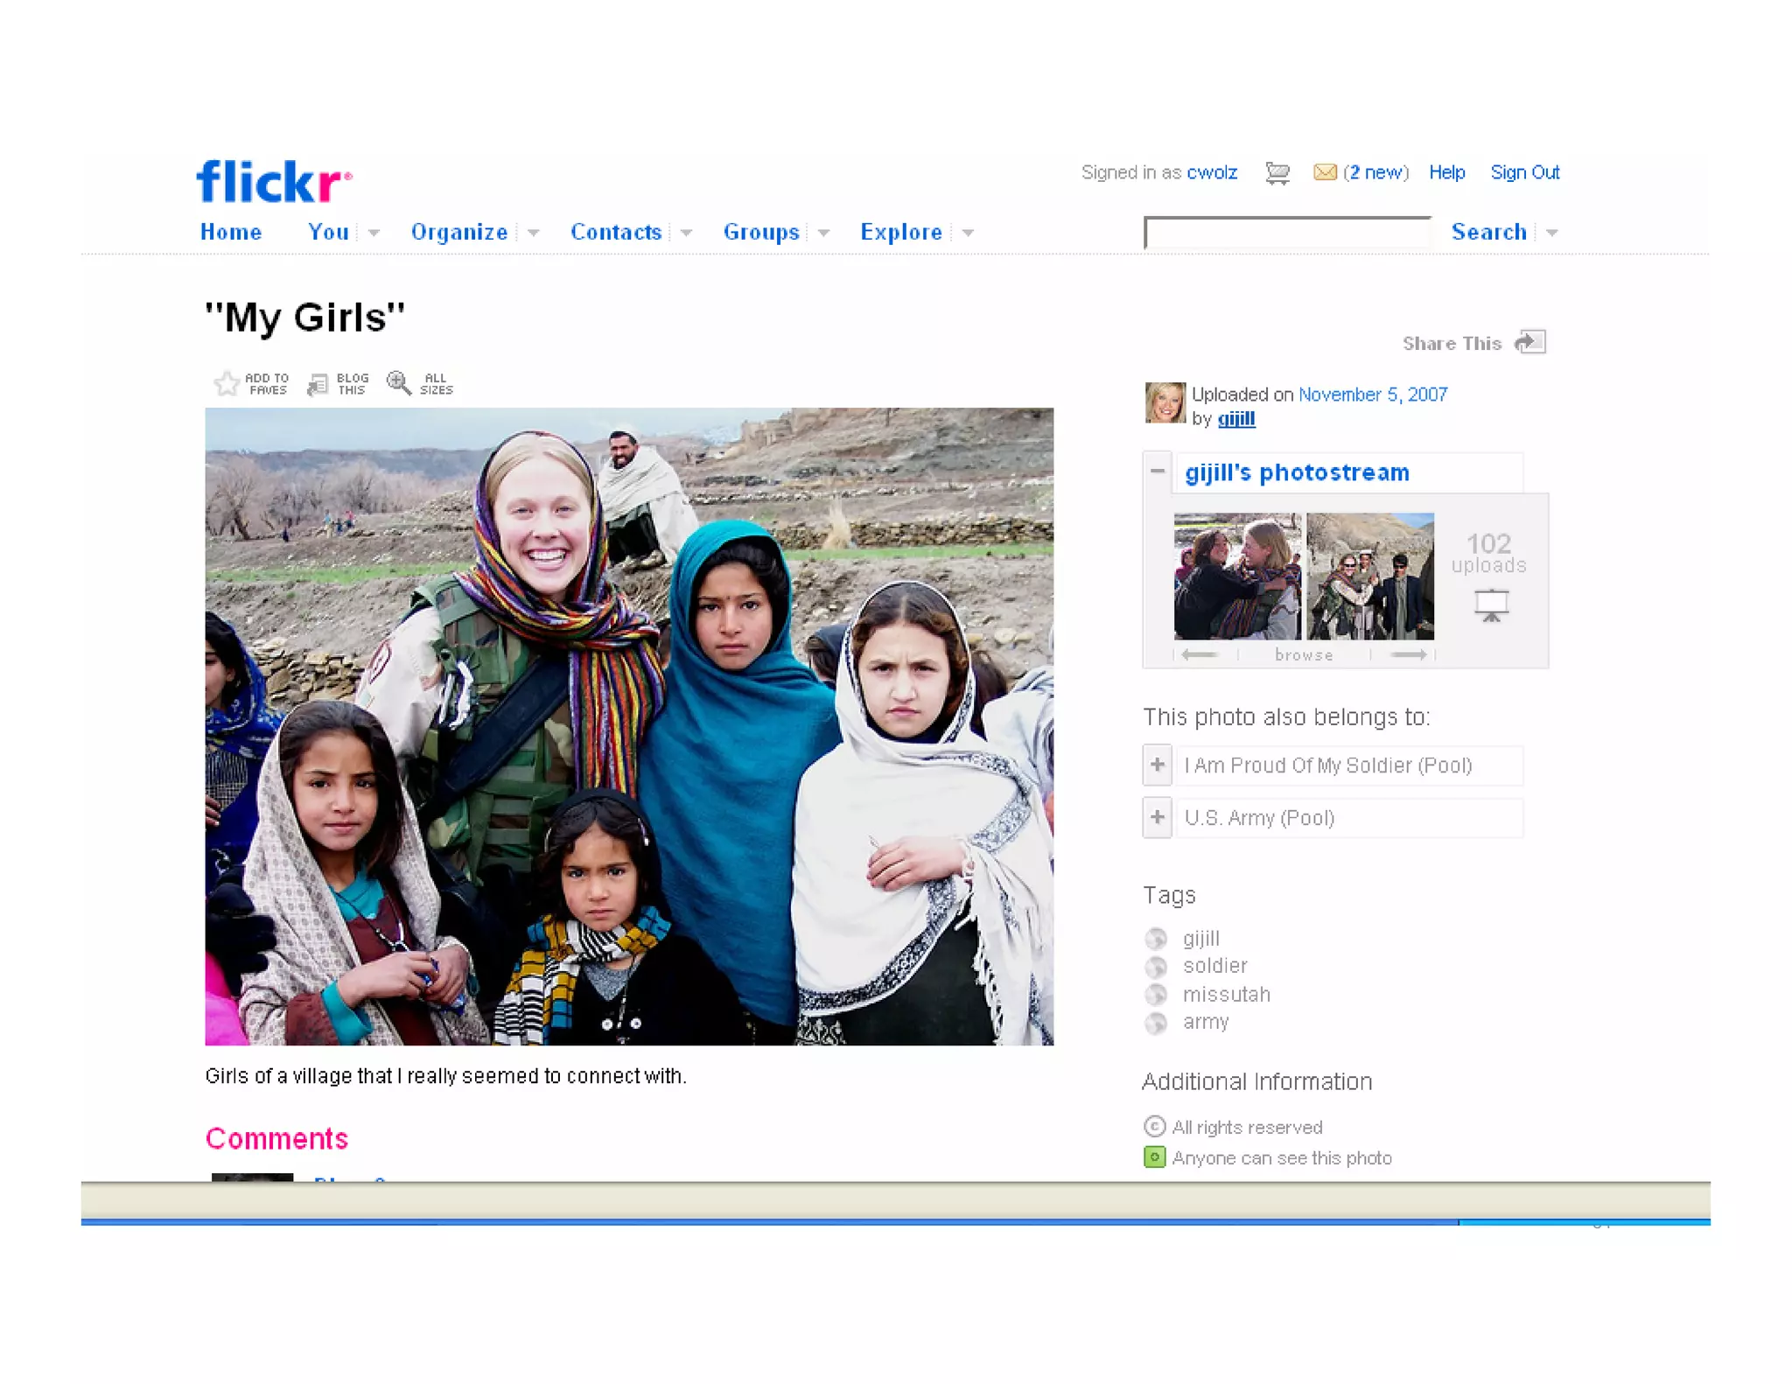Click inside the search text field
1792x1384 pixels.
pos(1287,234)
